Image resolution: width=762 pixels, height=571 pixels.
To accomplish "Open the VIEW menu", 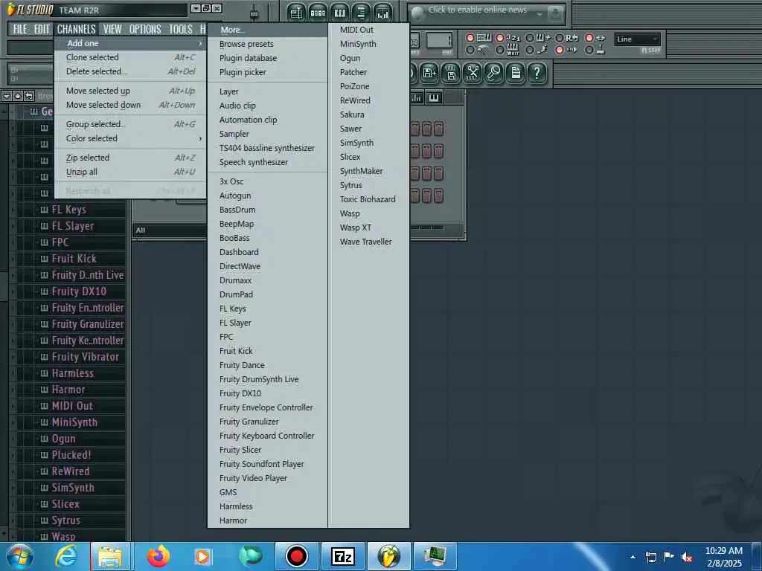I will 112,29.
